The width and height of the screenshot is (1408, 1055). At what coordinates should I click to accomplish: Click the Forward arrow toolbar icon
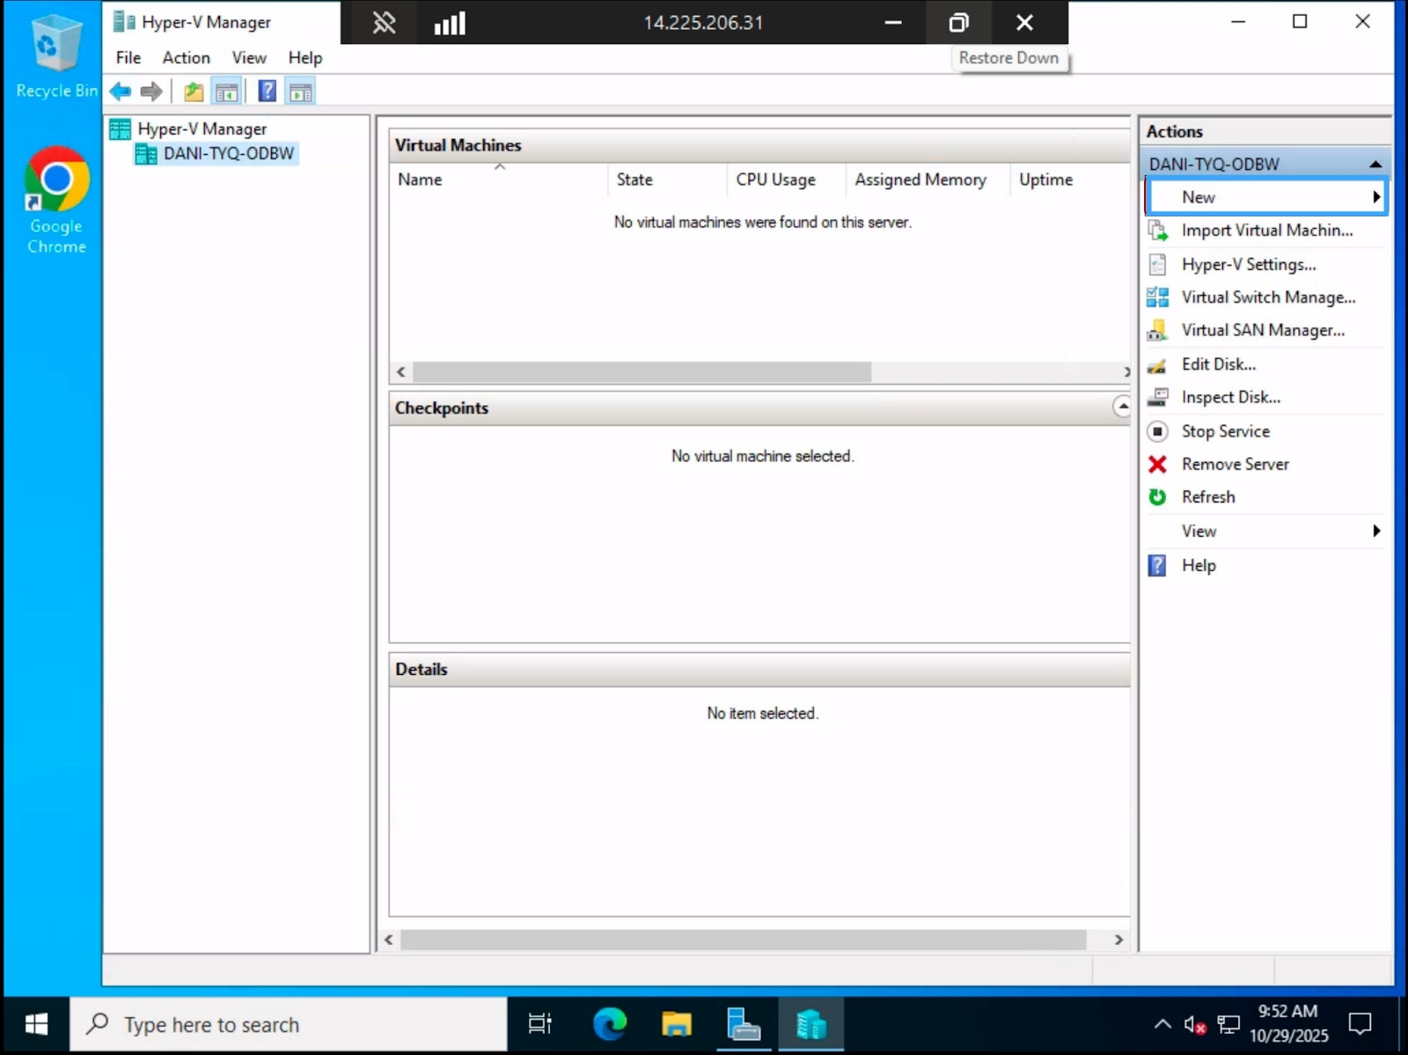(x=151, y=92)
